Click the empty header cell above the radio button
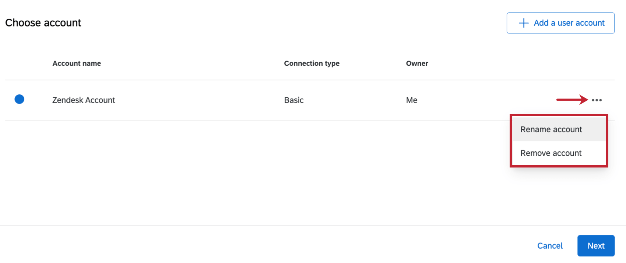 [20, 64]
